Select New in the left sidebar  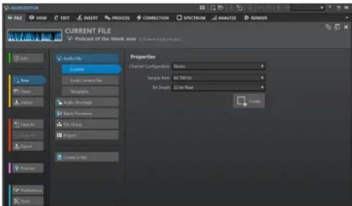29,80
